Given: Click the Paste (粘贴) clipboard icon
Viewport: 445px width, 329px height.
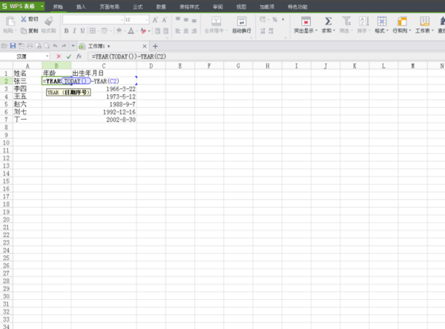Looking at the screenshot, I should [x=10, y=21].
